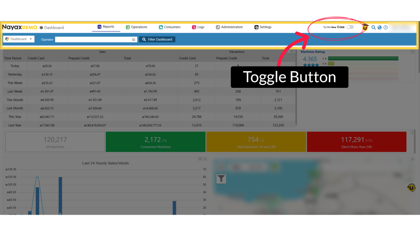420x236 pixels.
Task: Click the map filter funnel icon
Action: (x=221, y=178)
